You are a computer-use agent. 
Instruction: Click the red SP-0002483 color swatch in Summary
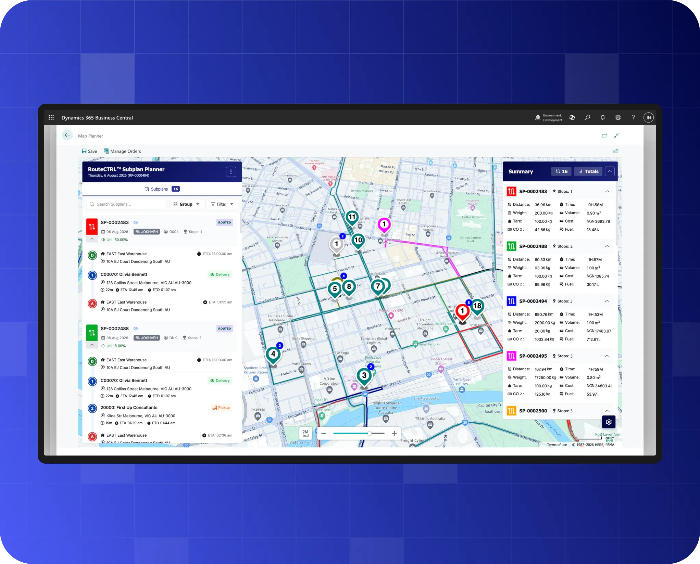(511, 192)
